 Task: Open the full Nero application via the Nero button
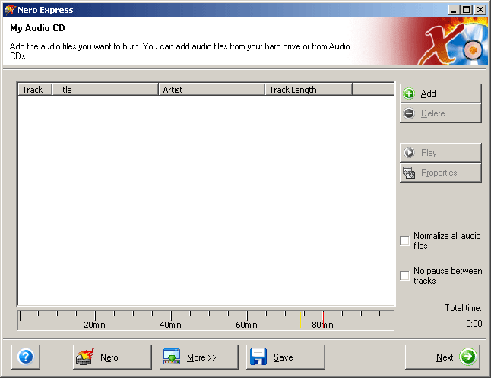pyautogui.click(x=112, y=357)
